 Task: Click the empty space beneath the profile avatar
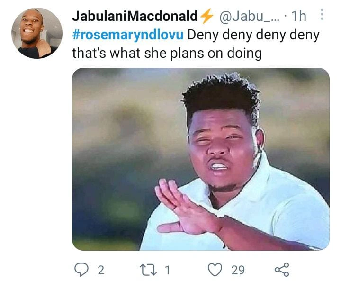pyautogui.click(x=37, y=152)
